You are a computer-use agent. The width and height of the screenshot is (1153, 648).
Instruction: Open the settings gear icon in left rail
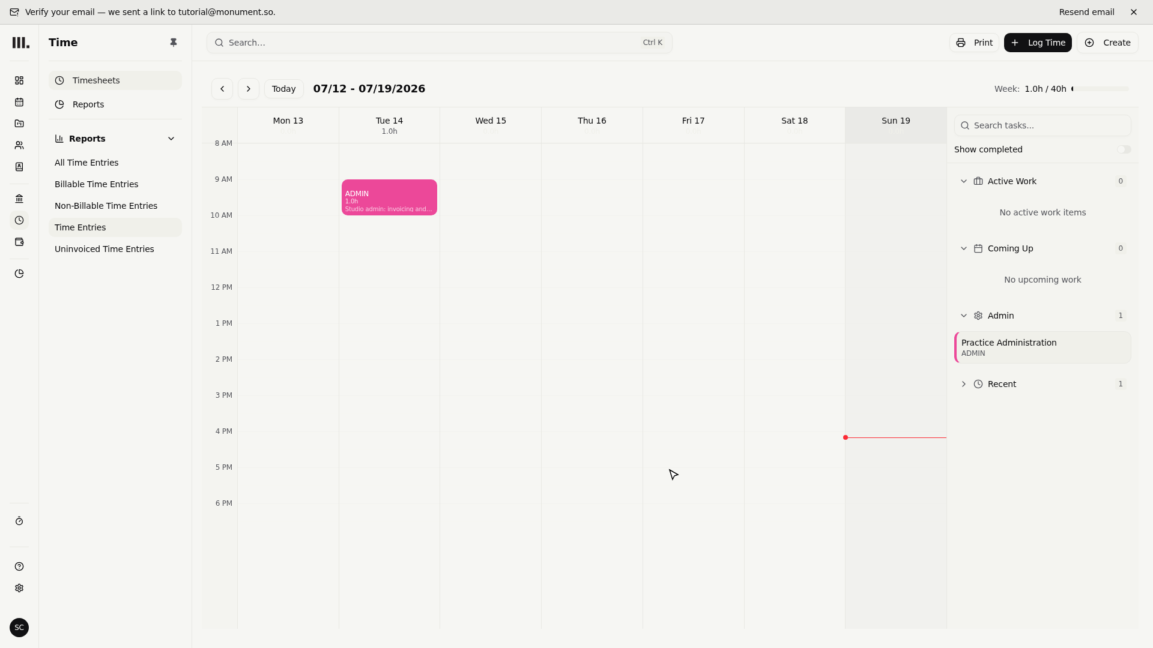pos(19,588)
